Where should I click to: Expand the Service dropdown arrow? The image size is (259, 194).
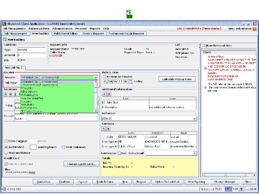(x=95, y=77)
